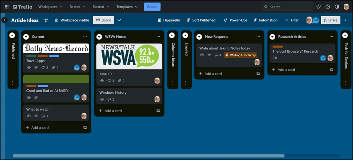353x160 pixels.
Task: Expand the Tech for Seniors list
Action: pos(345,35)
